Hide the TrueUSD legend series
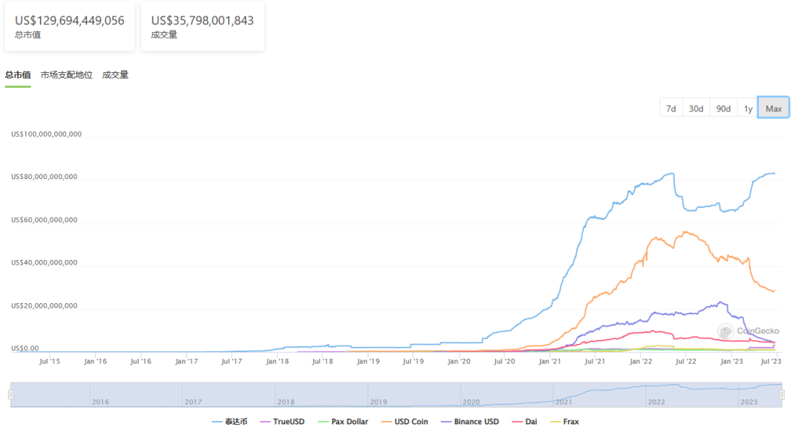The image size is (802, 439). click(x=283, y=422)
